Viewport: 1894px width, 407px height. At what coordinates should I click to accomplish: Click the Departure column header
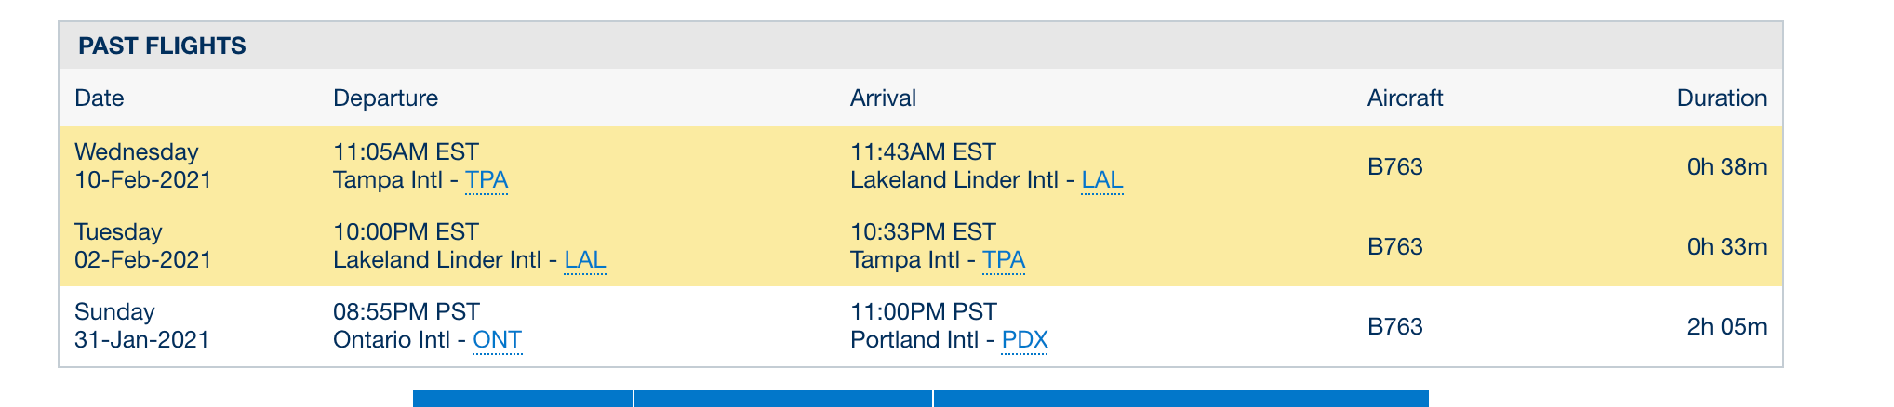point(385,98)
